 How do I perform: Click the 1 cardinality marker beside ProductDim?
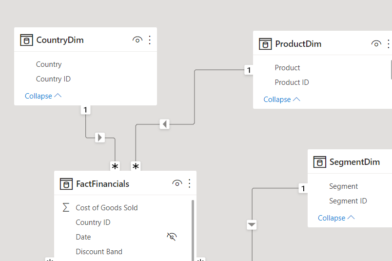click(249, 70)
